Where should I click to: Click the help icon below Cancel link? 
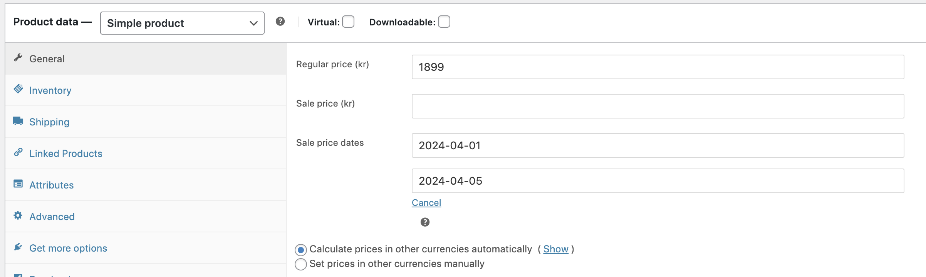click(x=425, y=222)
